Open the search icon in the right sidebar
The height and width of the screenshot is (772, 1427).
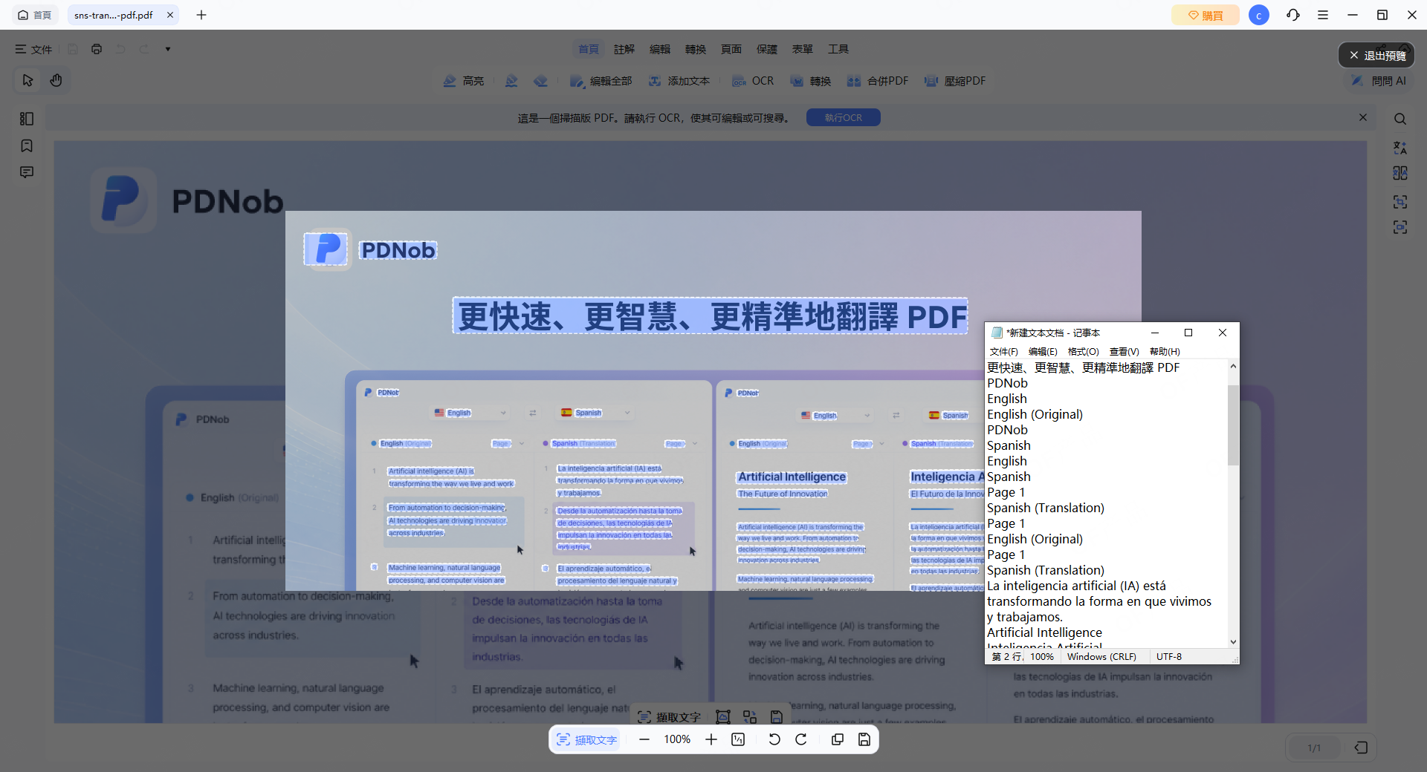point(1400,119)
